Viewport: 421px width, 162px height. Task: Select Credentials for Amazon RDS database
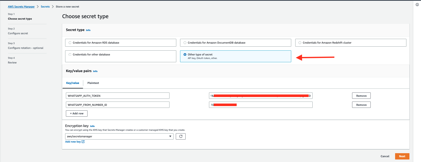(121, 43)
